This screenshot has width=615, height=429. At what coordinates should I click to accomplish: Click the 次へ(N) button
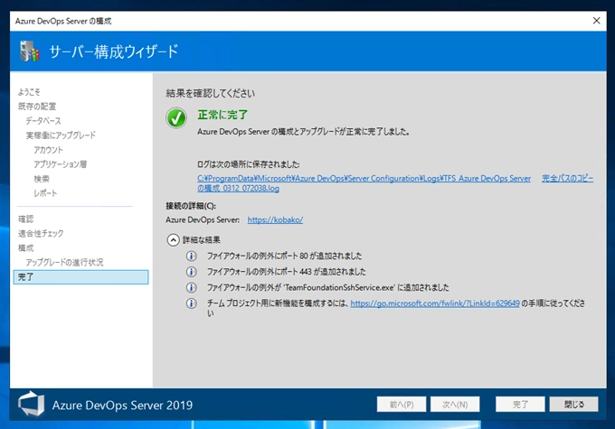point(455,405)
